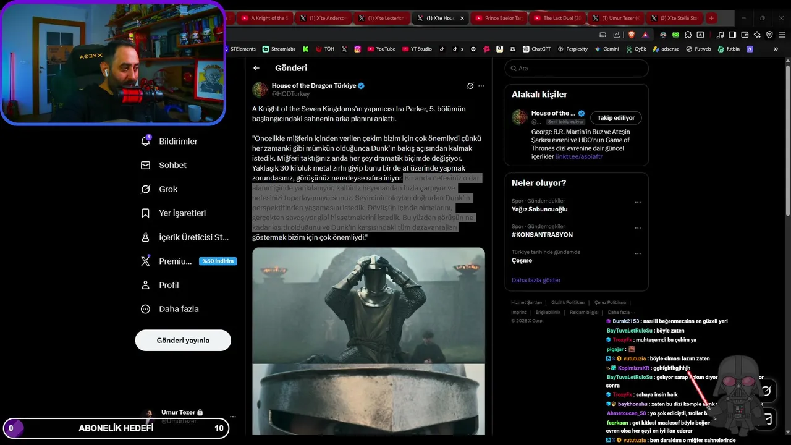Open Grok in the sidebar
The height and width of the screenshot is (445, 791).
click(159, 189)
